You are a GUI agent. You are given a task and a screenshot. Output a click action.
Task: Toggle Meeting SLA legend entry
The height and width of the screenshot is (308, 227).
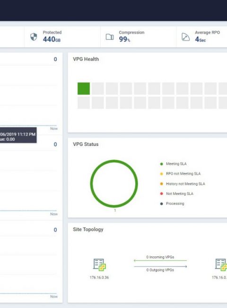click(x=173, y=164)
